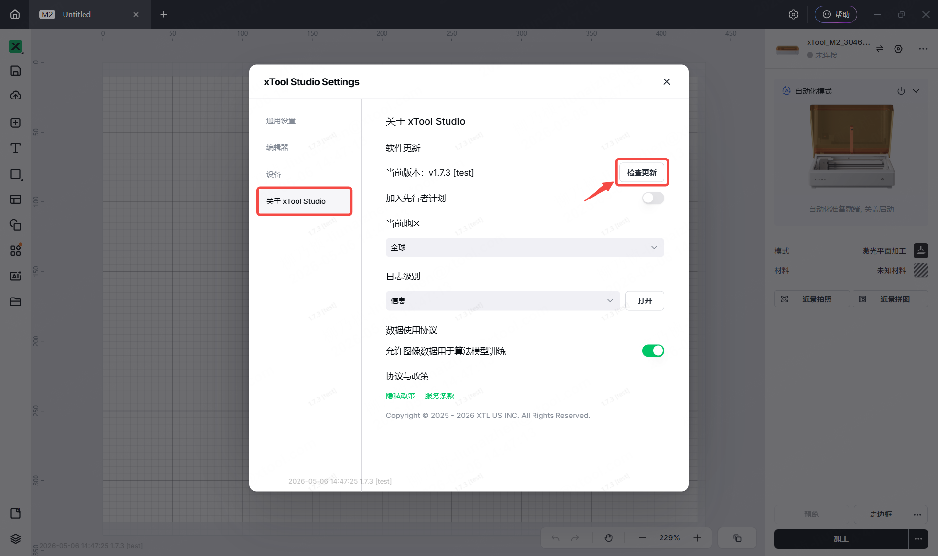Click the automation mode power icon
This screenshot has width=938, height=556.
click(x=901, y=91)
